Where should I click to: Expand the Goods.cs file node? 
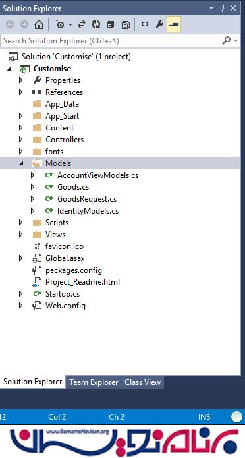tap(32, 187)
